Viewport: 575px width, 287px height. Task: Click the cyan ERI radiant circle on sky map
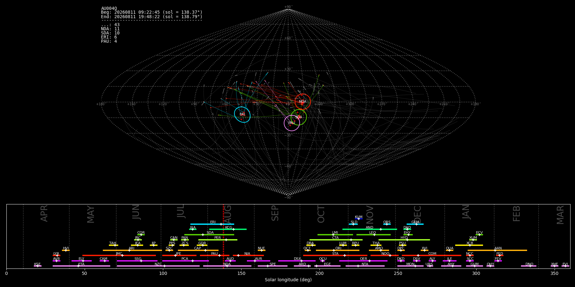coord(242,114)
